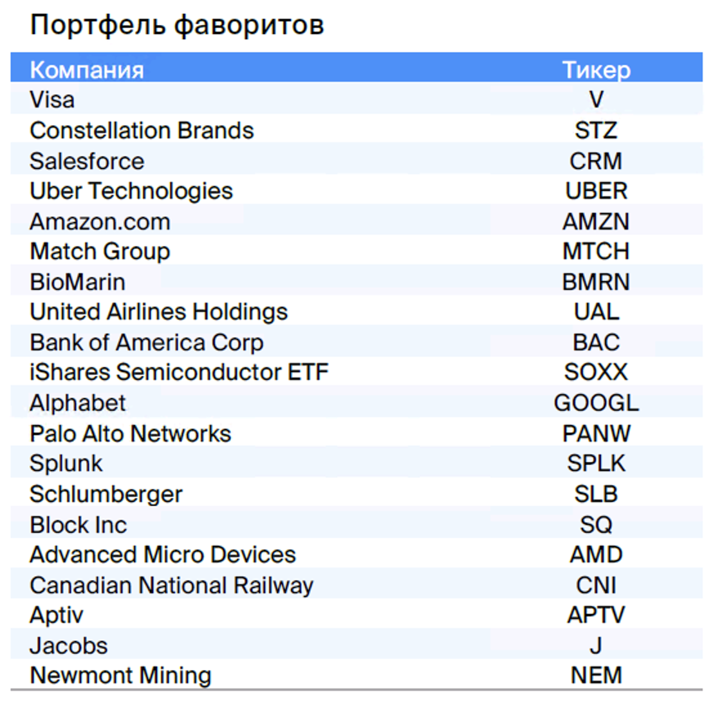Select the Schlumberger company name

pyautogui.click(x=106, y=494)
